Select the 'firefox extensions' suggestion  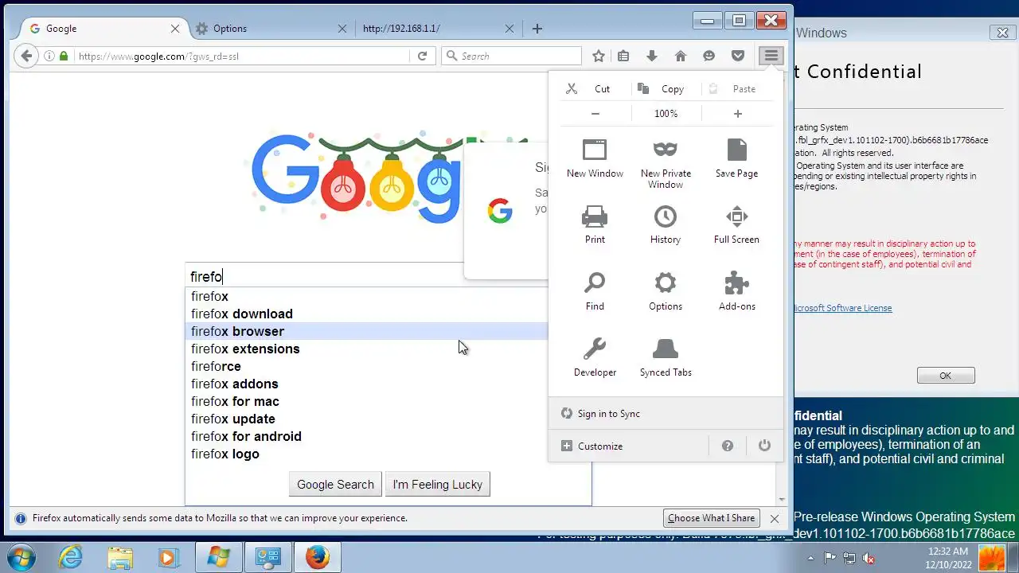(366, 349)
